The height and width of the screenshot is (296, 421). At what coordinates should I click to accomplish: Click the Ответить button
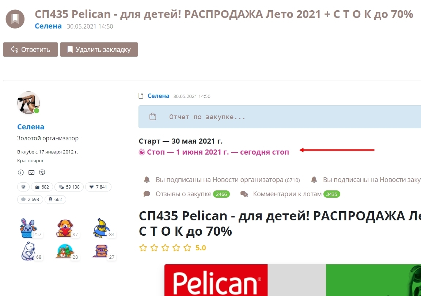[30, 49]
